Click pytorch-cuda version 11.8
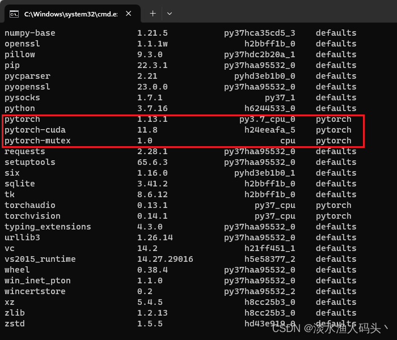397x340 pixels. [x=147, y=130]
